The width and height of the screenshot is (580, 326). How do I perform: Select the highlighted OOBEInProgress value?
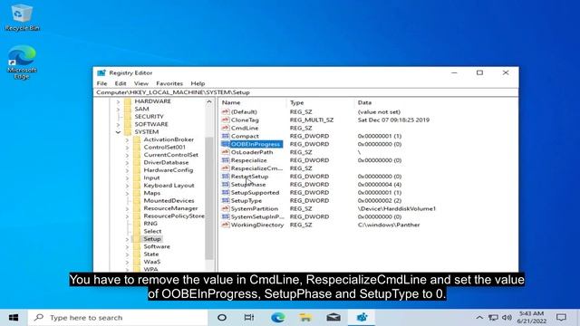click(256, 144)
